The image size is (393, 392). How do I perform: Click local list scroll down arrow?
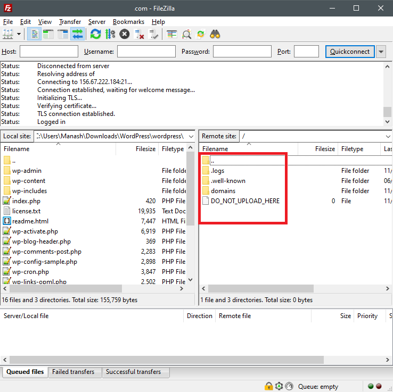(x=191, y=280)
